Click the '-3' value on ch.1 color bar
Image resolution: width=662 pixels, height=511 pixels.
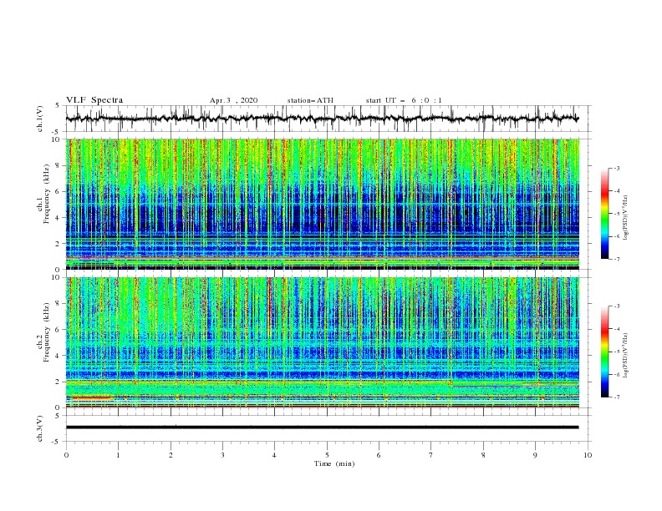[617, 168]
